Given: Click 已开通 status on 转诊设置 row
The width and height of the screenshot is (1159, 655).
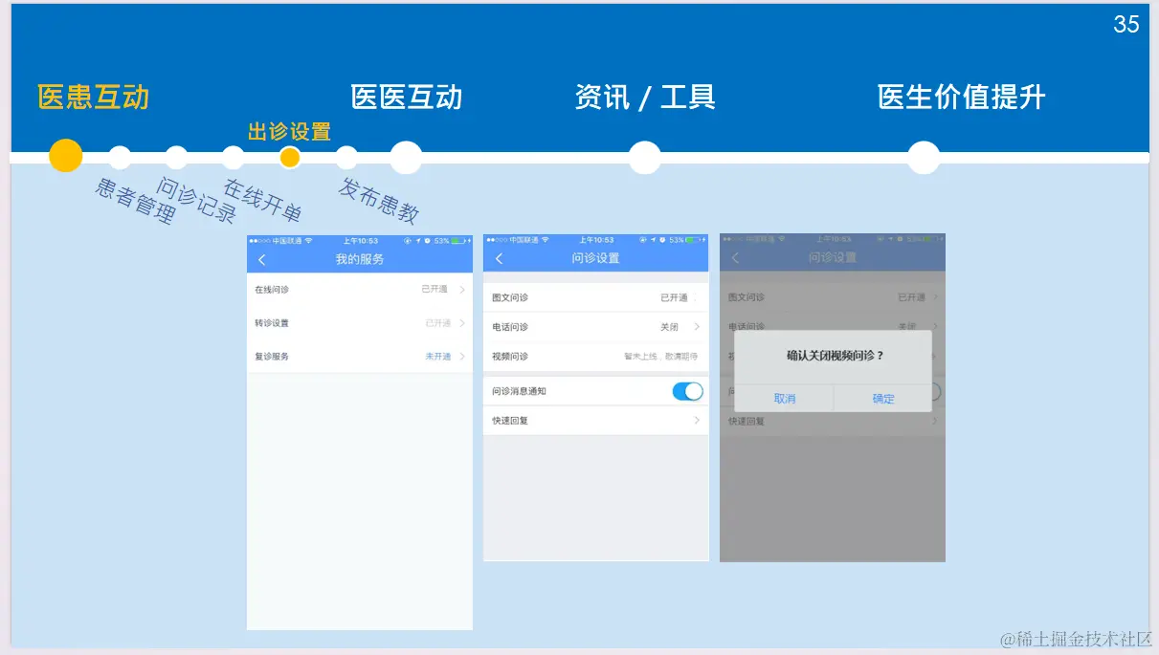Looking at the screenshot, I should [x=438, y=323].
